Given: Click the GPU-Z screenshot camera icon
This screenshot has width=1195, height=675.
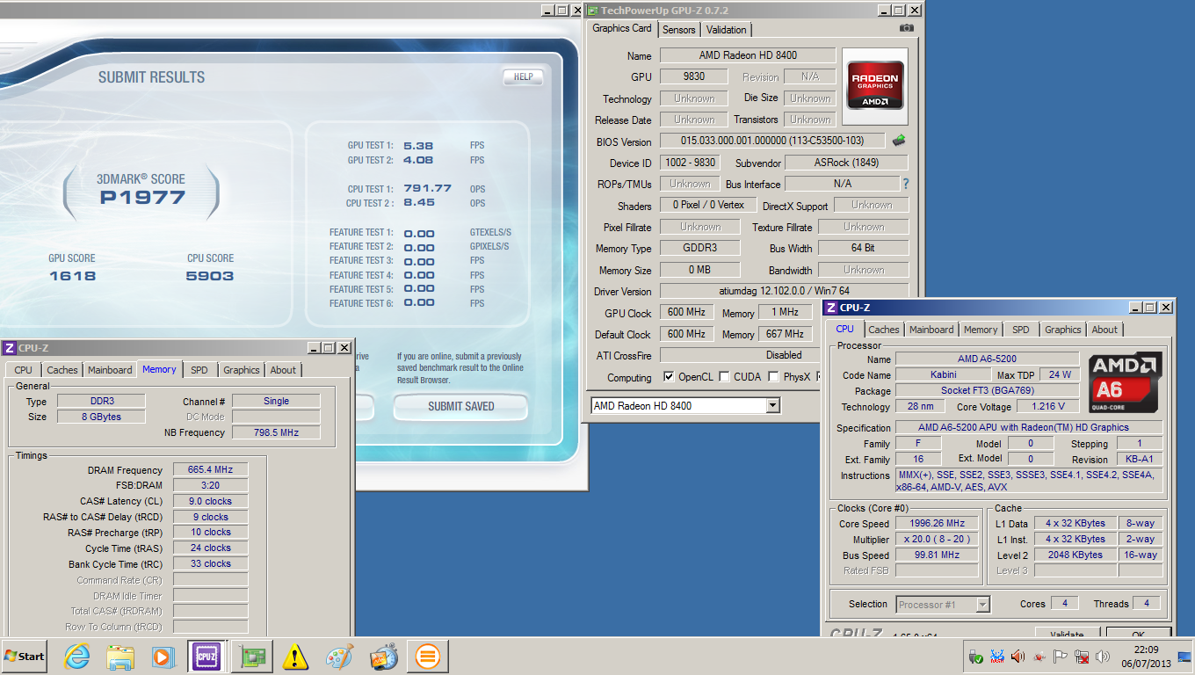Looking at the screenshot, I should pos(907,28).
